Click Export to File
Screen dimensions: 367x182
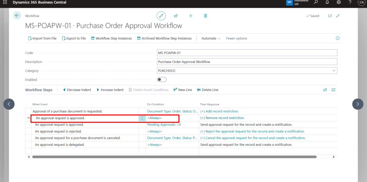coord(74,38)
